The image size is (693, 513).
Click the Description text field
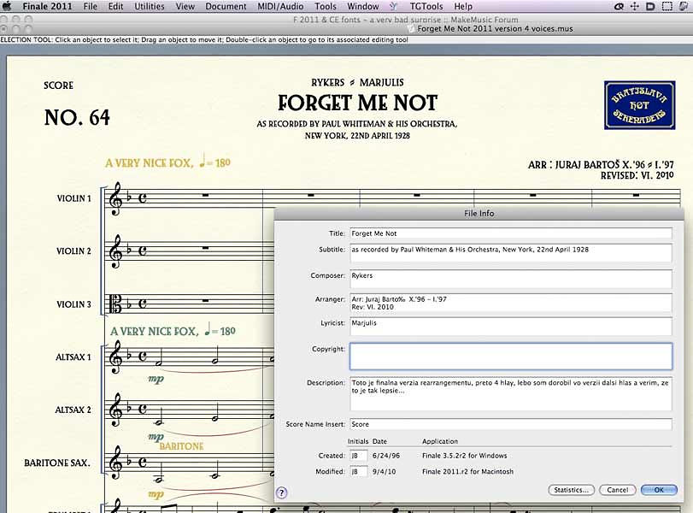[x=511, y=393]
